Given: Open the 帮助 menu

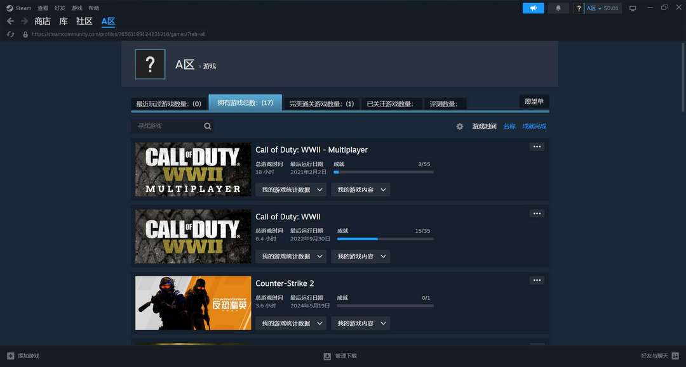Looking at the screenshot, I should 93,8.
